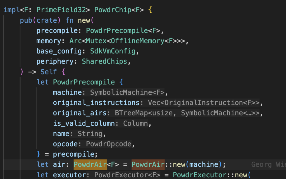Select the Mutex type in memory parameter
Screen dimensions: 286x179
coord(96,41)
